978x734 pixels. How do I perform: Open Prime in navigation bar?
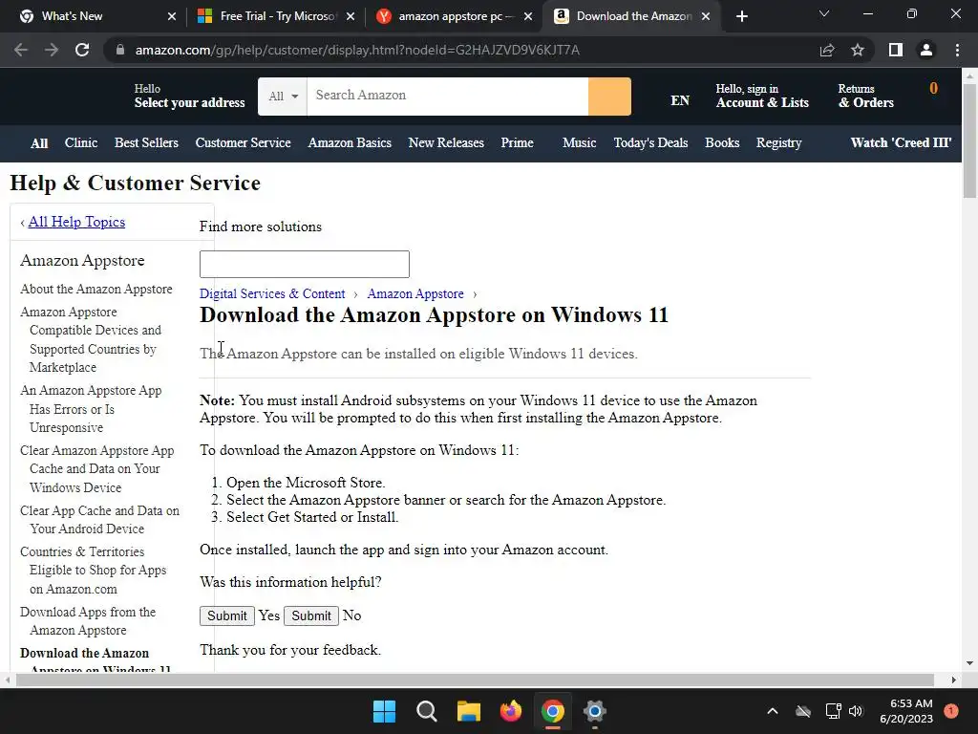517,143
